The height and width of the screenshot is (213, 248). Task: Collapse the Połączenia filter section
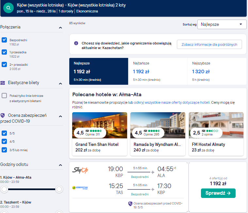(60, 28)
